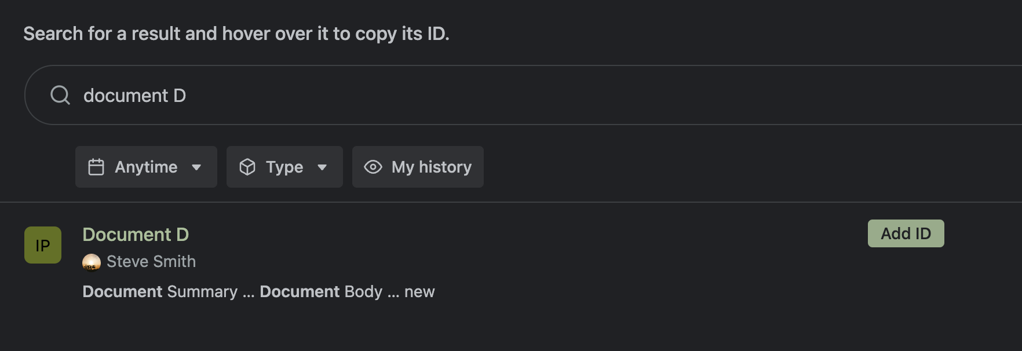Click Steve Smith's avatar picture
The width and height of the screenshot is (1022, 351).
tap(92, 262)
